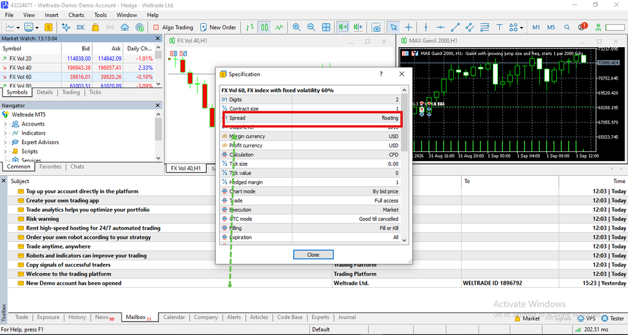Viewport: 628px width, 335px height.
Task: Switch chart to candlesticks
Action: (x=265, y=27)
